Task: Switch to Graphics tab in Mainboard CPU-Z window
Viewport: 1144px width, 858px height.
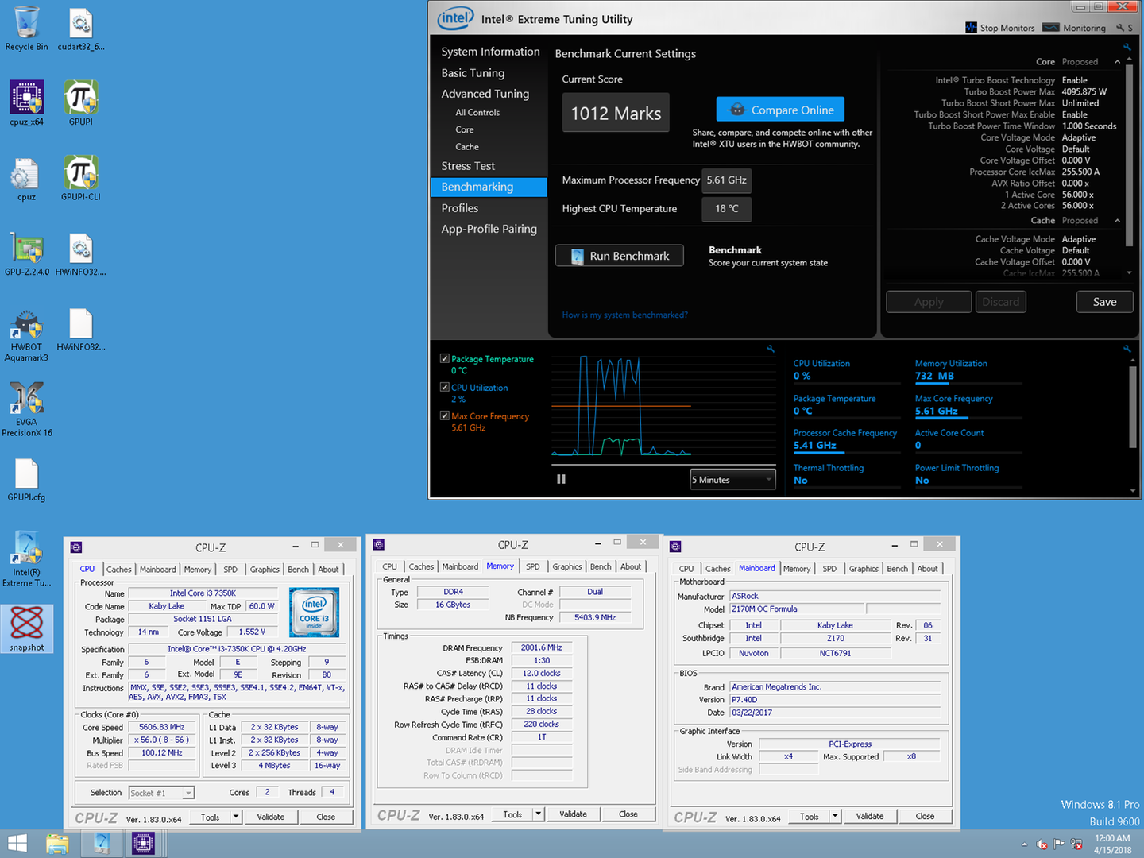Action: coord(864,569)
